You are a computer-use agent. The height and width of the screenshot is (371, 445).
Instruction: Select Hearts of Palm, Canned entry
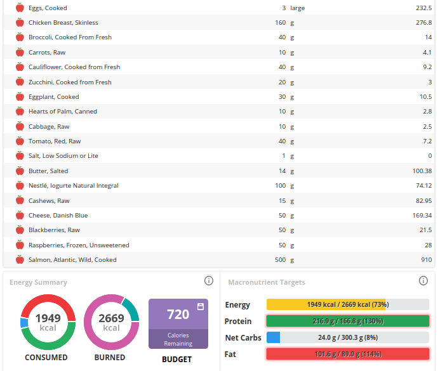63,112
